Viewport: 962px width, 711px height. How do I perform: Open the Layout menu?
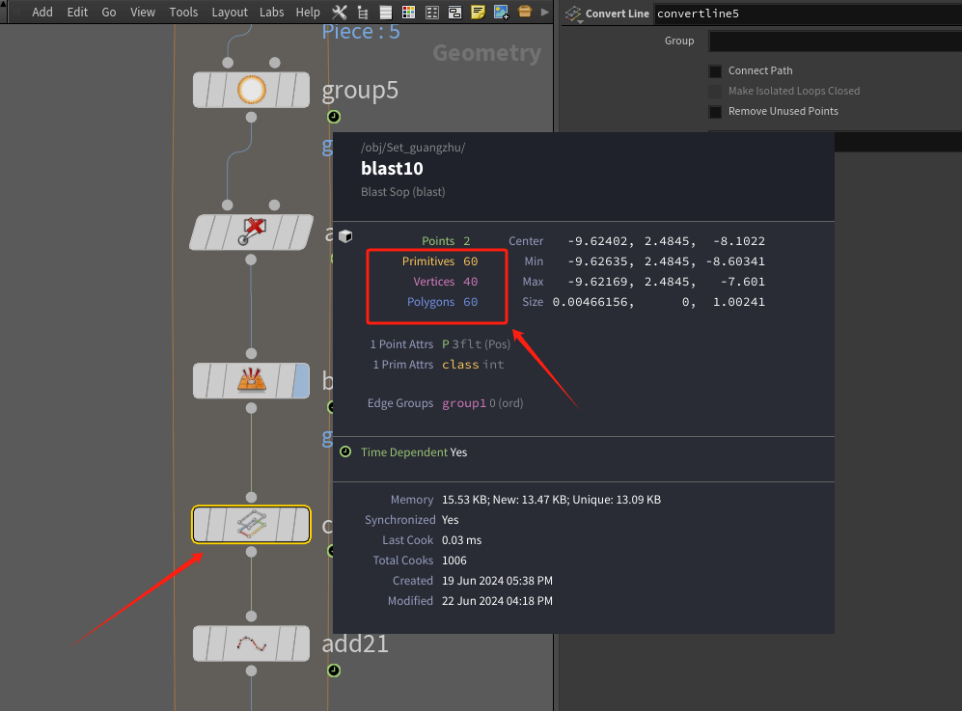point(230,13)
